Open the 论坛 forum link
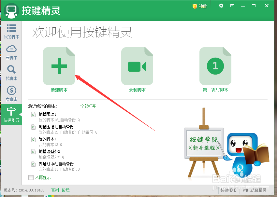The image size is (277, 197). pos(66,190)
